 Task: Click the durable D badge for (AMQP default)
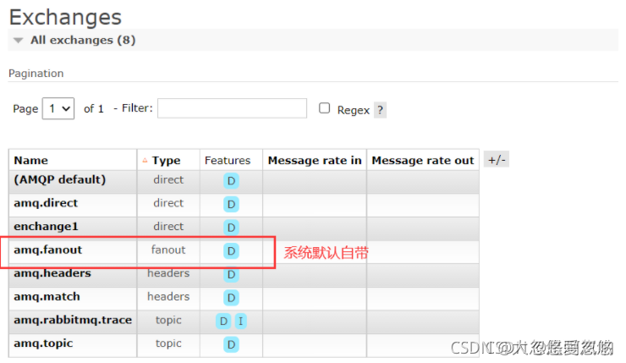[x=231, y=181]
